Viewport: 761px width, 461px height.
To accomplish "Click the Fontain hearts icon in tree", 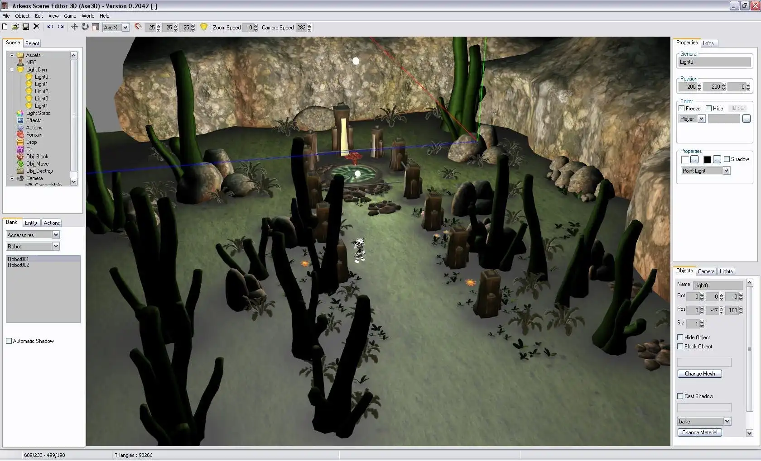I will (20, 135).
